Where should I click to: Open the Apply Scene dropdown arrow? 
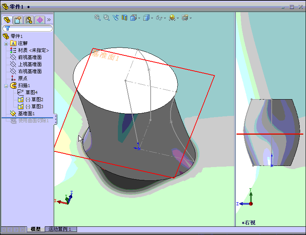(178, 18)
